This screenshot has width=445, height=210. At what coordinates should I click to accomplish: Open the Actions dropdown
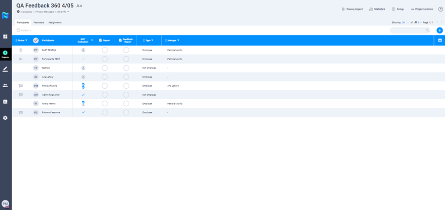pos(24,31)
